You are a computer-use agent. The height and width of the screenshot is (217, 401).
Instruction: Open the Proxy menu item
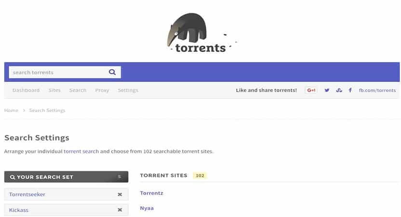click(102, 90)
